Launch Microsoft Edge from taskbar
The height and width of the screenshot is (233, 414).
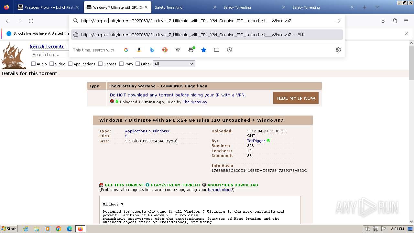tap(70, 229)
